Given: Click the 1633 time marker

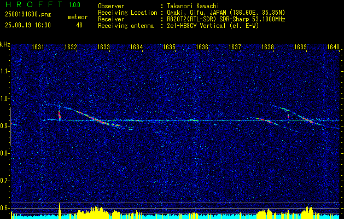Looking at the screenshot, I should [x=103, y=47].
